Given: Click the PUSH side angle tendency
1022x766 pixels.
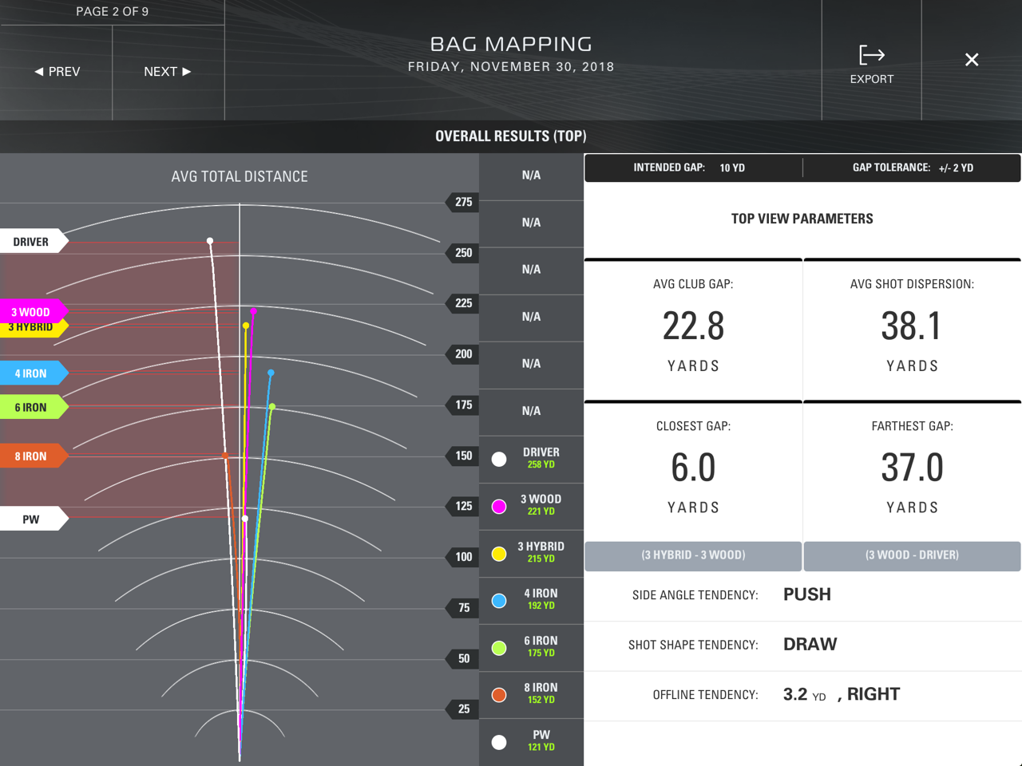Looking at the screenshot, I should click(807, 594).
